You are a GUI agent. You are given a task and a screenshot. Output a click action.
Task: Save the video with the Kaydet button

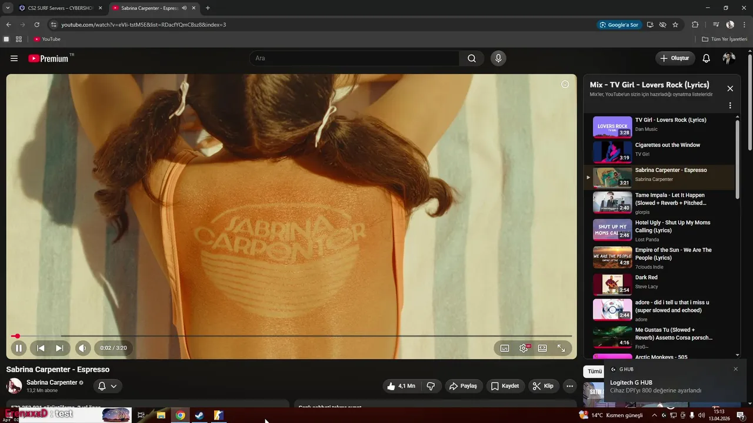tap(505, 386)
